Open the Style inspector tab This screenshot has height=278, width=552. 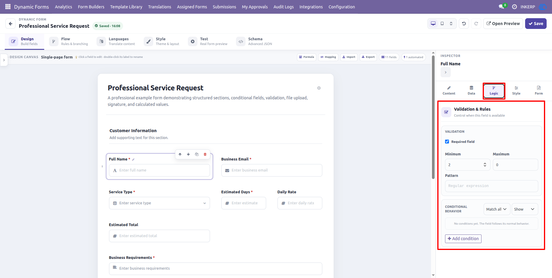click(516, 90)
